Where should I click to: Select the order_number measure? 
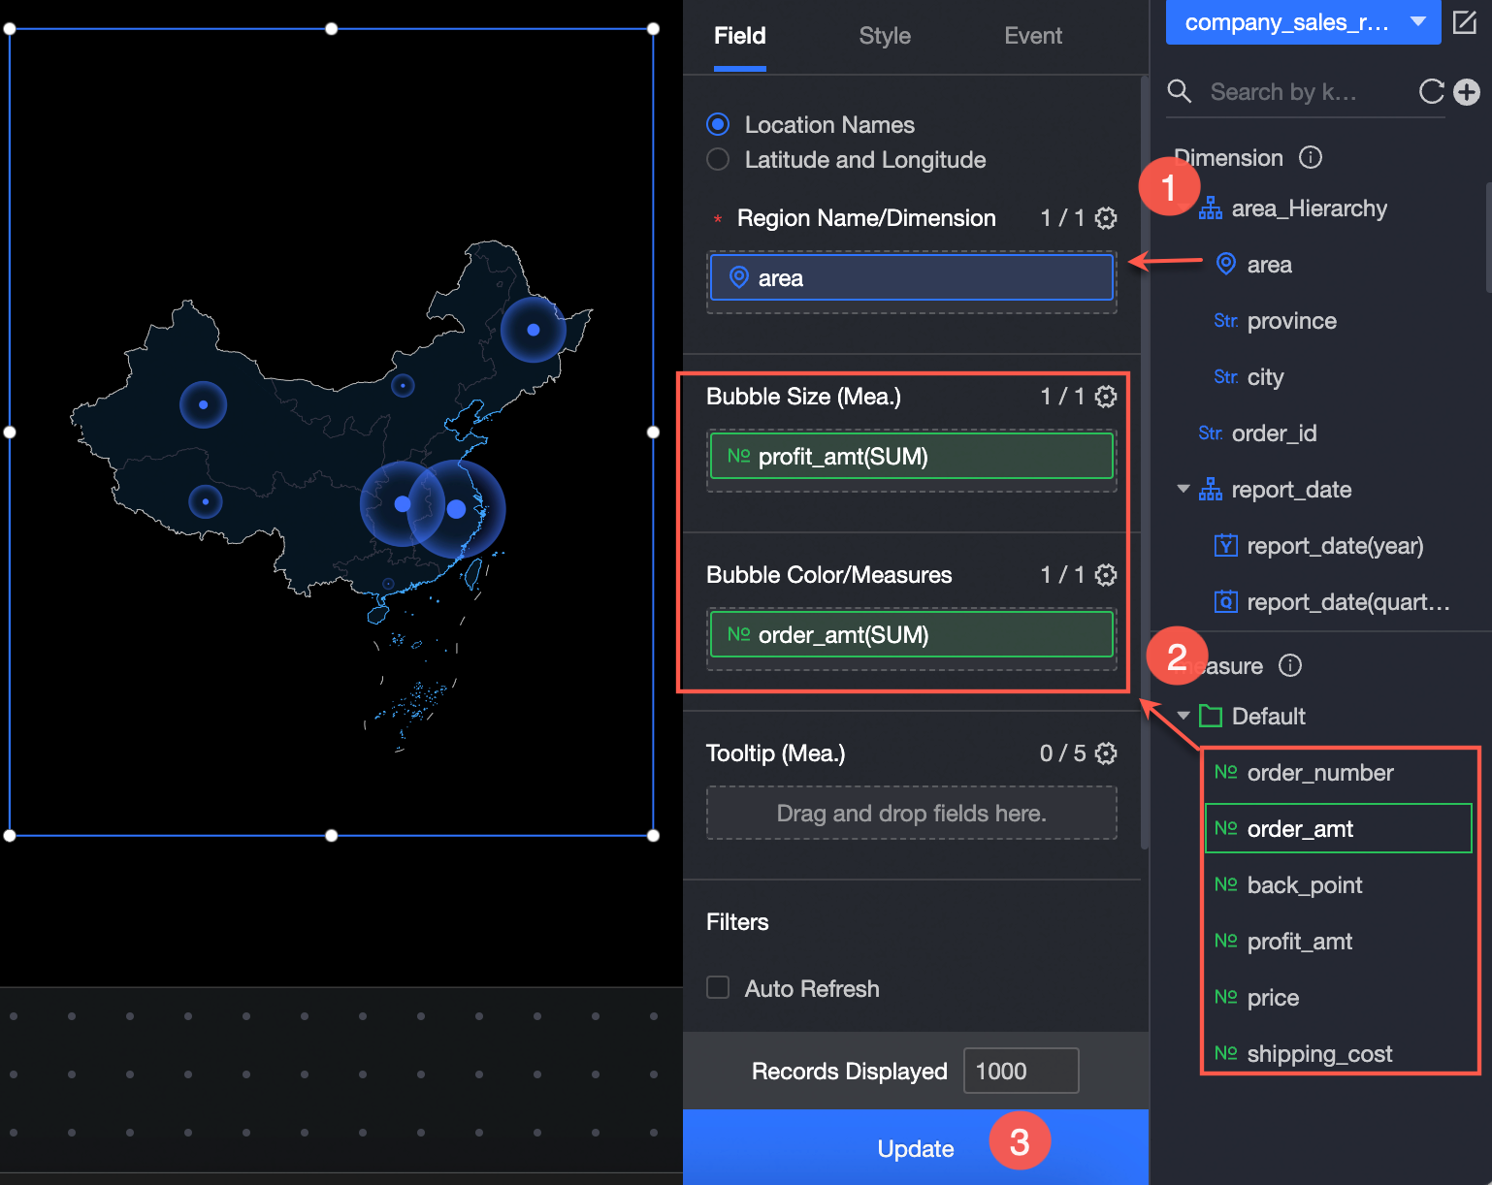coord(1320,773)
